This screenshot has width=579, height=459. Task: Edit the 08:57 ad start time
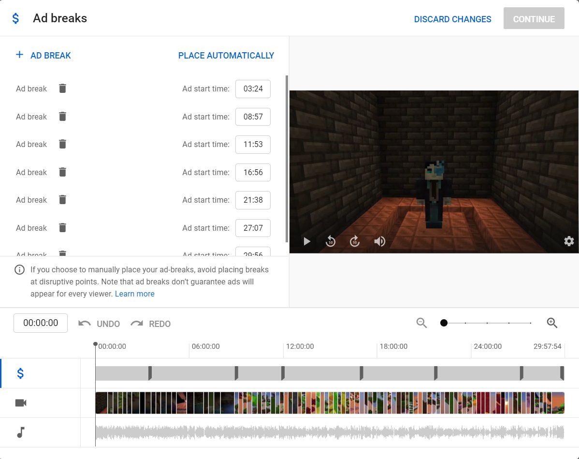click(253, 117)
